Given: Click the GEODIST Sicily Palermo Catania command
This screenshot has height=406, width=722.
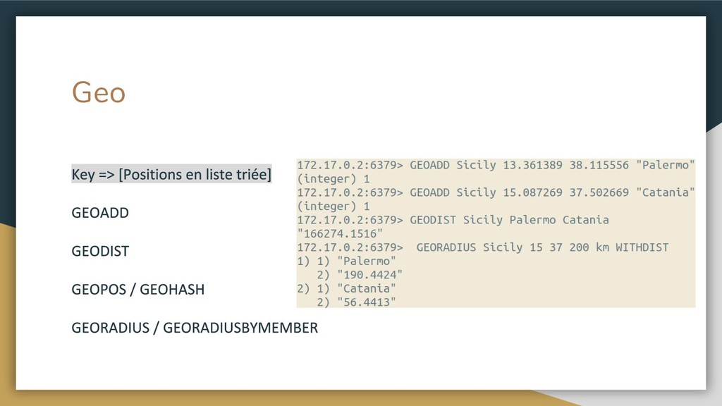Looking at the screenshot, I should (x=453, y=220).
